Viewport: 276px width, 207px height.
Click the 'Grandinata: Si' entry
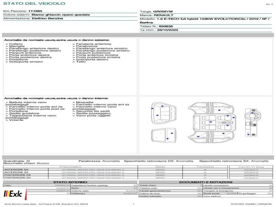(x=17, y=161)
